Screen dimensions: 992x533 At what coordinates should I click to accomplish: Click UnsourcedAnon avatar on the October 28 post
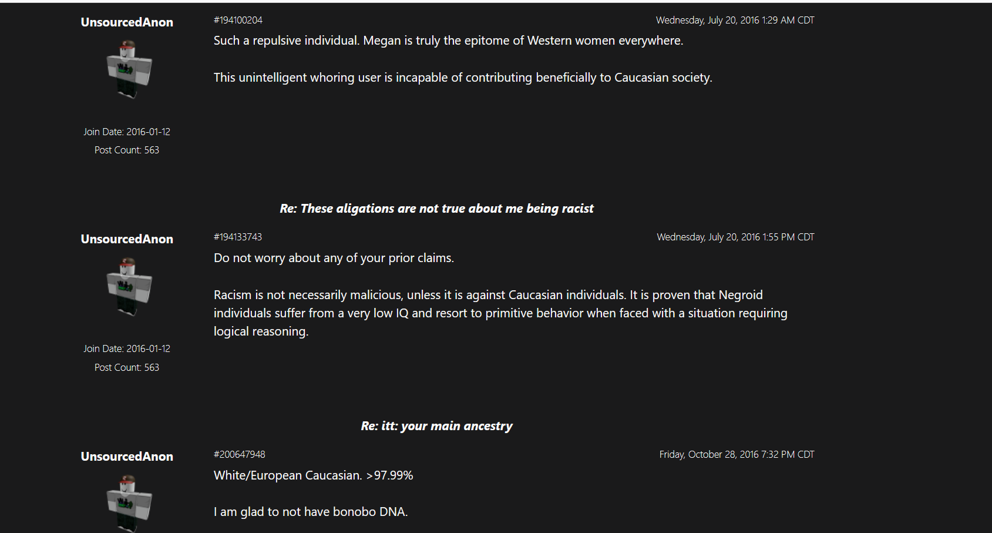pos(128,502)
